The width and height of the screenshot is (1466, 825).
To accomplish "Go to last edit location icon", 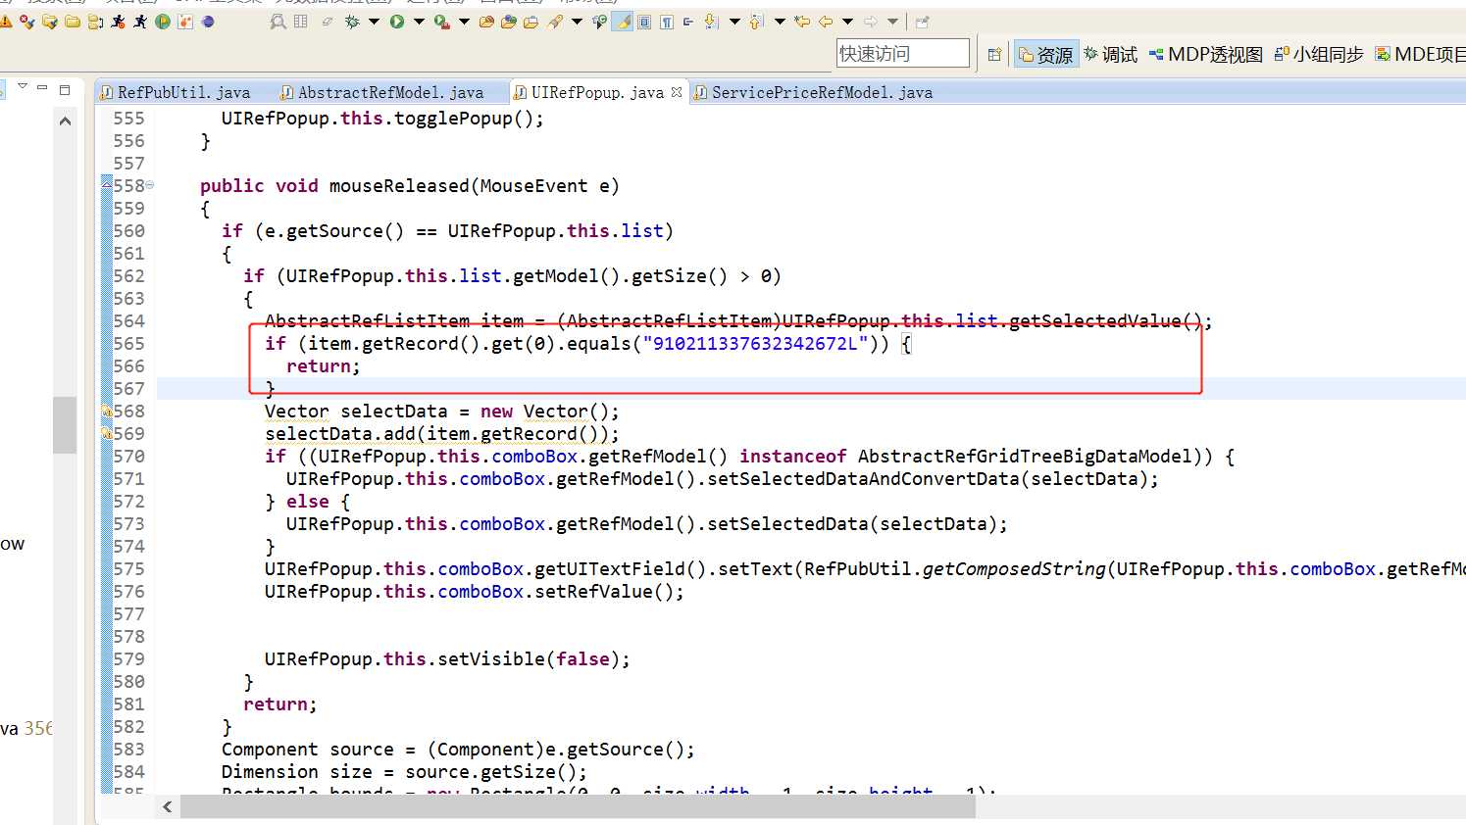I will [x=802, y=22].
